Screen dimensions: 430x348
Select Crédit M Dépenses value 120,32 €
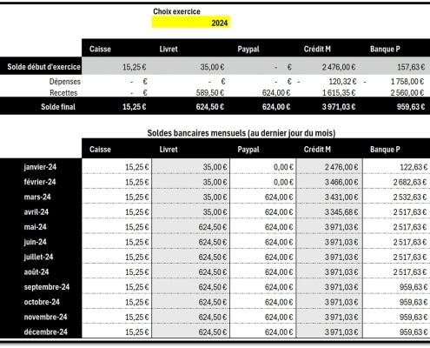342,82
